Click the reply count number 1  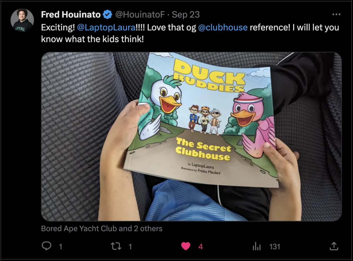(61, 246)
